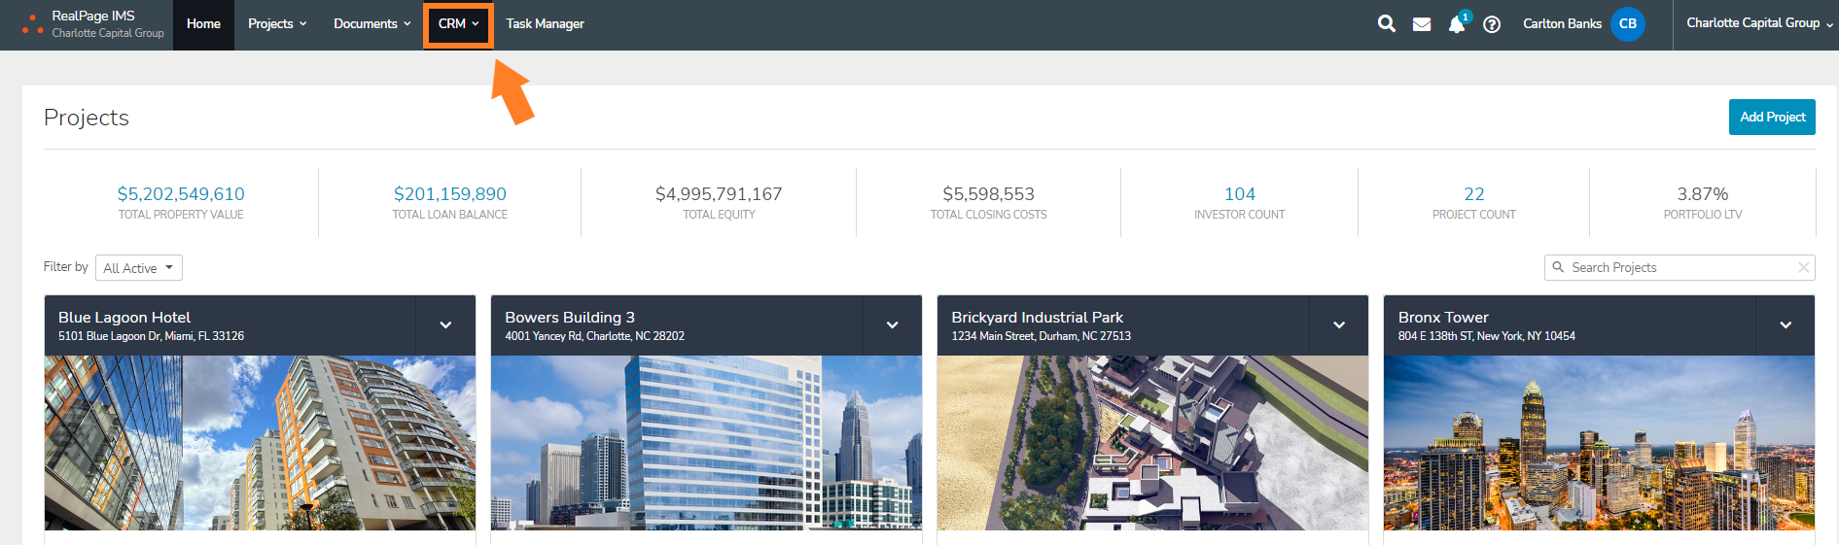Image resolution: width=1839 pixels, height=545 pixels.
Task: Open the Bronx Tower project title
Action: coord(1443,318)
